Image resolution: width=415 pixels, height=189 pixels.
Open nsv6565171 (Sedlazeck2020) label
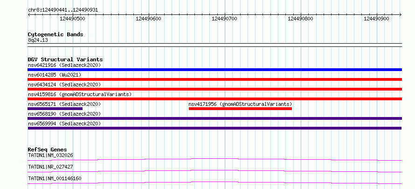[64, 104]
